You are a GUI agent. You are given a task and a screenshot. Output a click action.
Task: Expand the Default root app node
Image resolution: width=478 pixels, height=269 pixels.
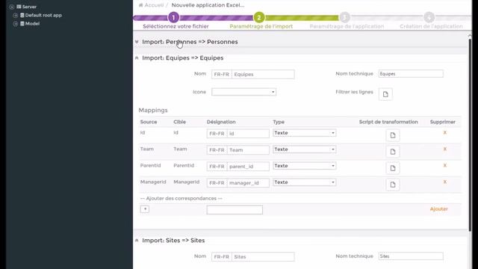tap(15, 15)
